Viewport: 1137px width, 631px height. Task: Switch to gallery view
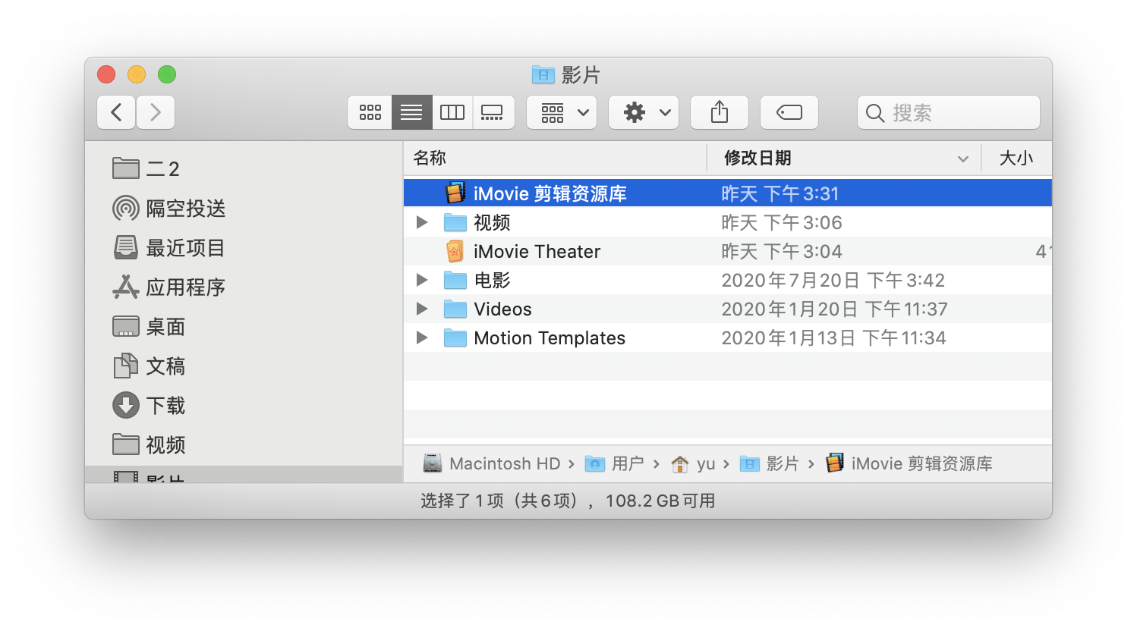pos(493,112)
